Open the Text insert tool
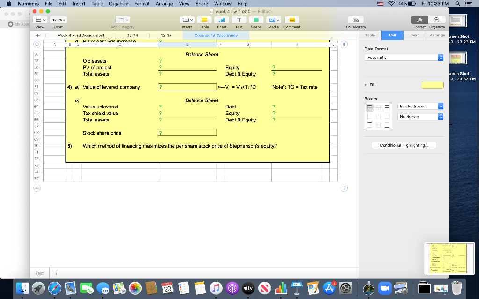This screenshot has width=479, height=299. [x=239, y=21]
